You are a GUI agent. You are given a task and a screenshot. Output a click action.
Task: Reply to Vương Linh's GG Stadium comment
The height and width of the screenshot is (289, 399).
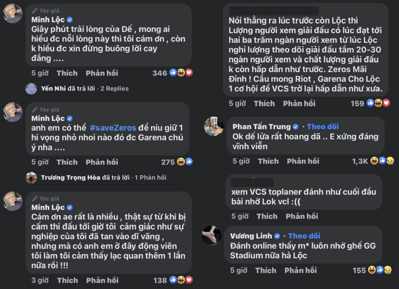[300, 270]
